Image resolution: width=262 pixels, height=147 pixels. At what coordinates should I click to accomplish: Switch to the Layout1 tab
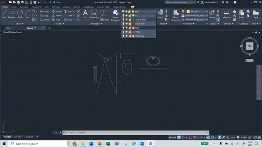click(x=18, y=137)
